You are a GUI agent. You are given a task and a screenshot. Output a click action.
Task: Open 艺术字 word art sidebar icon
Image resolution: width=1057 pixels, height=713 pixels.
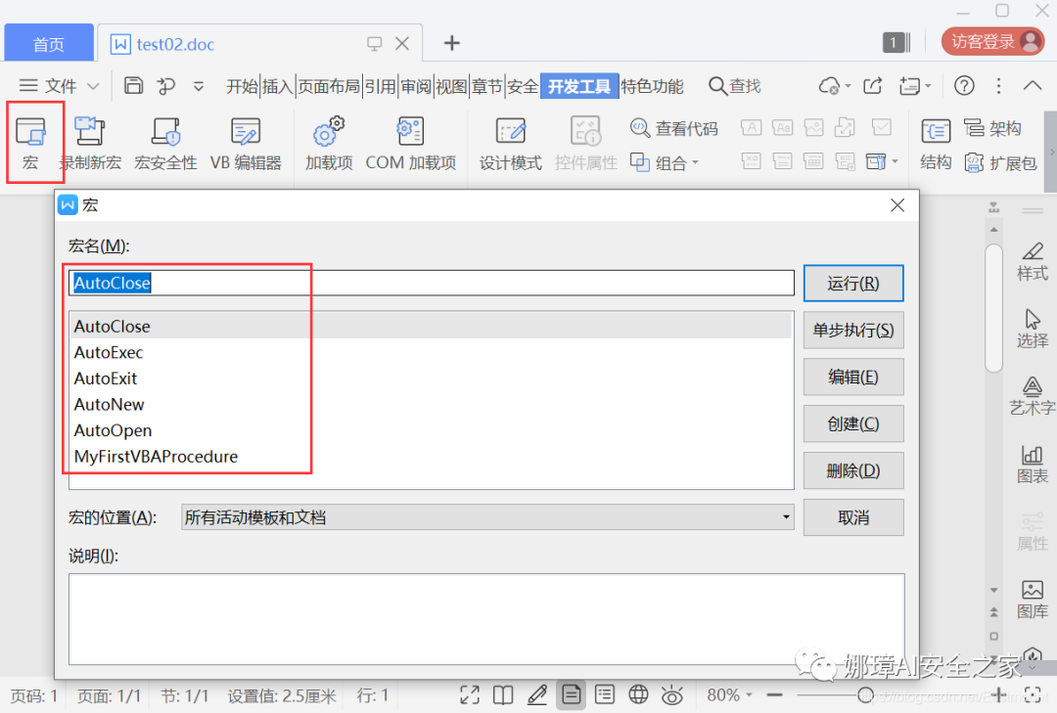(1033, 396)
